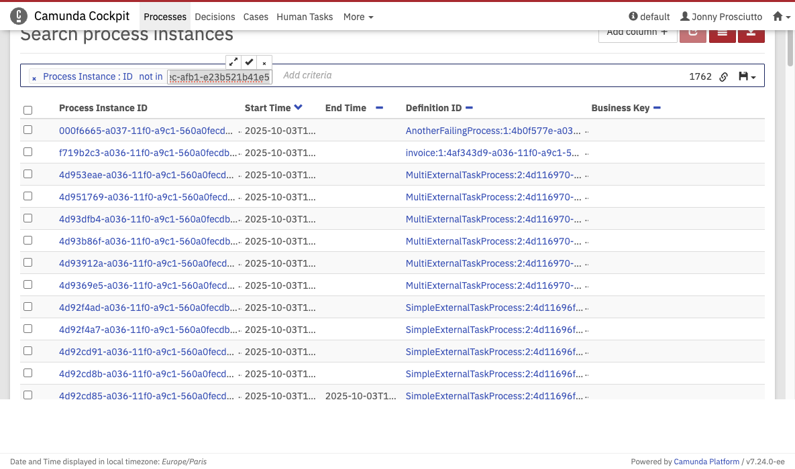Screen dimensions: 795x469
Task: Toggle the select all rows checkbox
Action: 28,110
